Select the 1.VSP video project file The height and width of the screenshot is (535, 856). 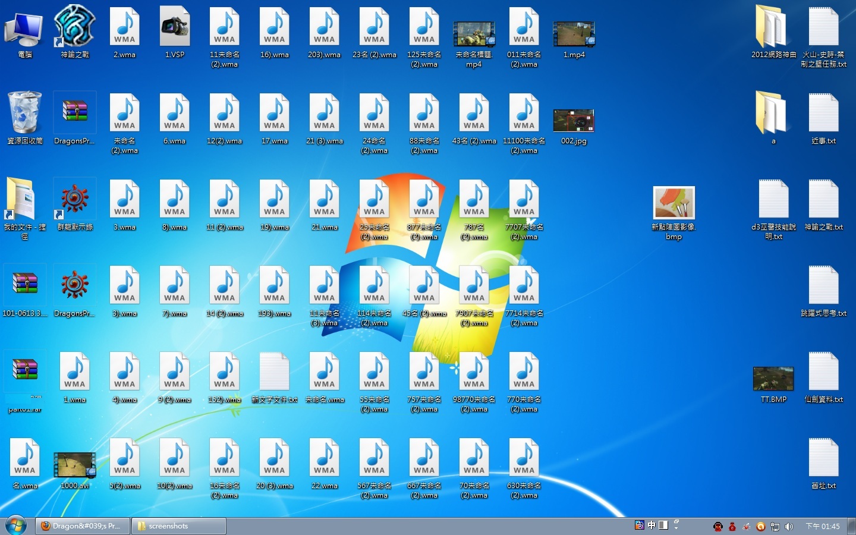tap(175, 33)
